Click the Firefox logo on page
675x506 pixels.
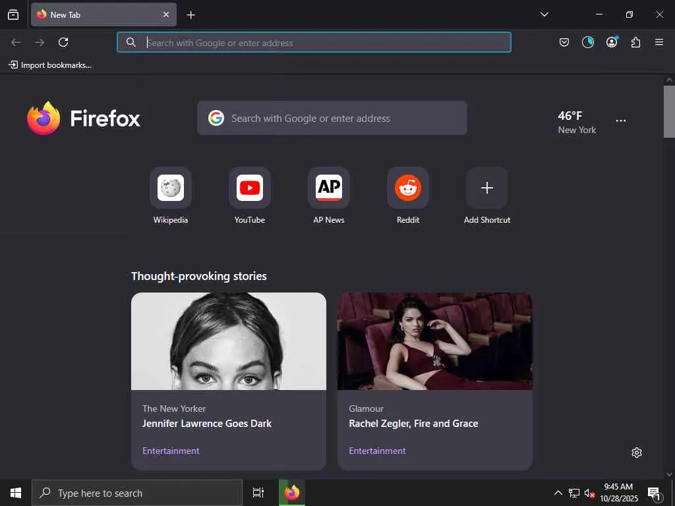tap(83, 119)
